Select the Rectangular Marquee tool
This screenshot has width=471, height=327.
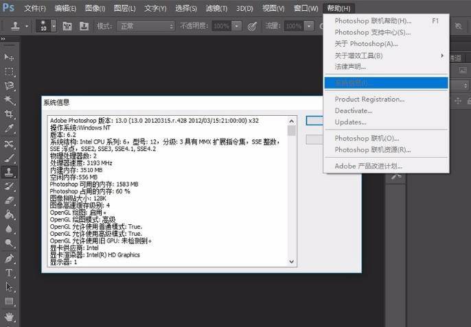(9, 71)
